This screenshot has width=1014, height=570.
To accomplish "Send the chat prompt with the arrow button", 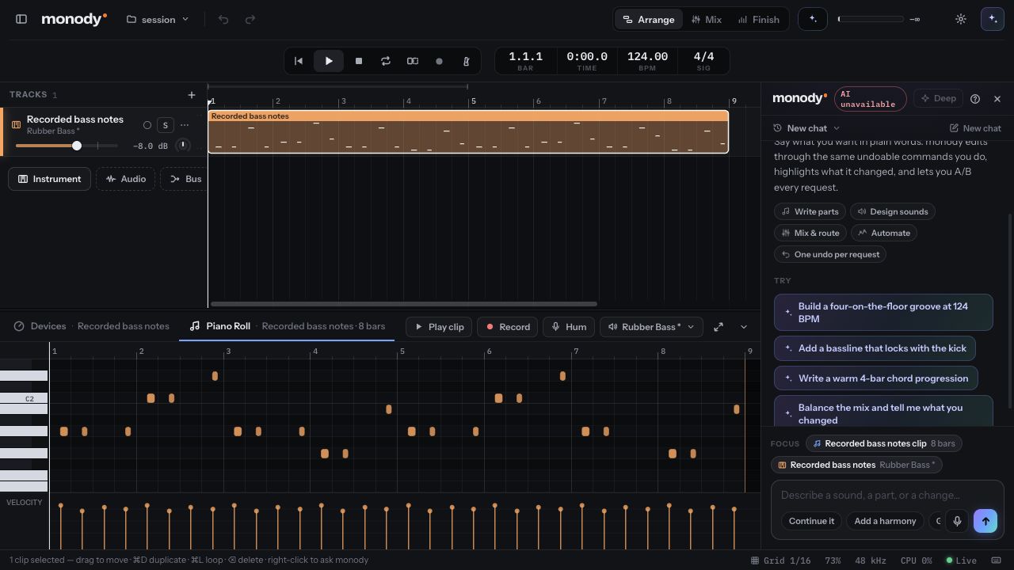I will pos(985,521).
